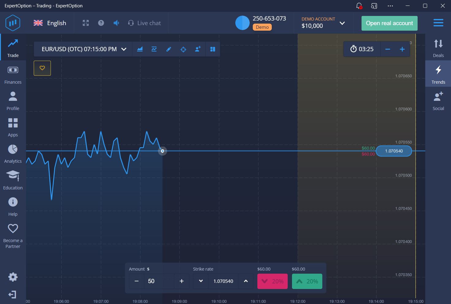451x304 pixels.
Task: Open Analytics from the sidebar
Action: (13, 153)
